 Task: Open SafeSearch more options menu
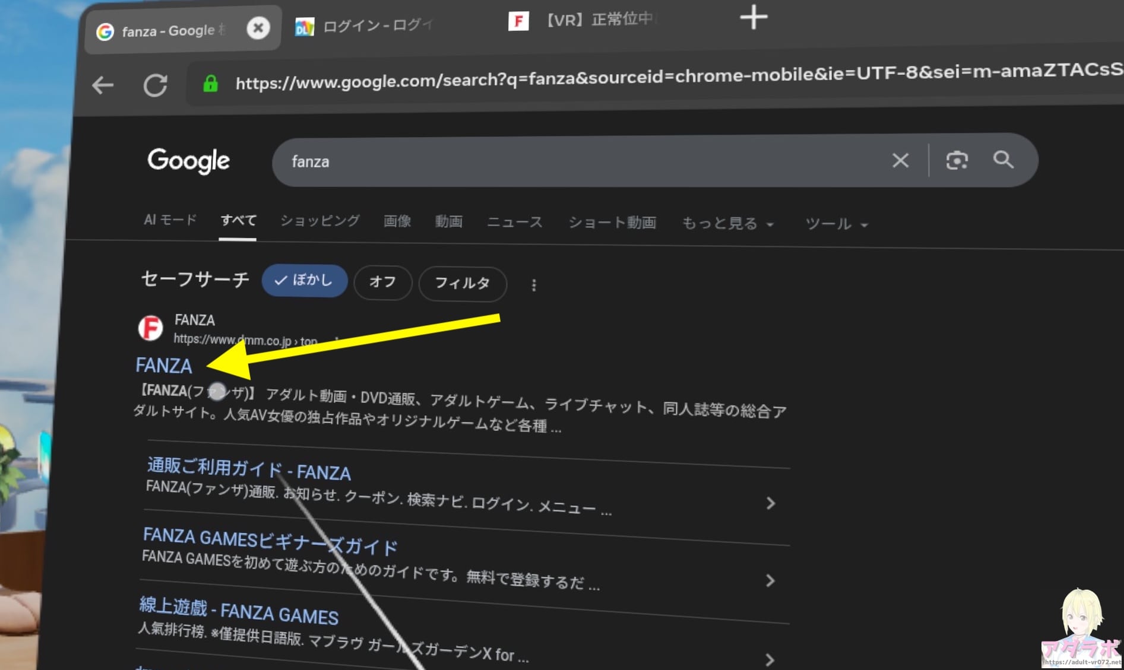(534, 285)
